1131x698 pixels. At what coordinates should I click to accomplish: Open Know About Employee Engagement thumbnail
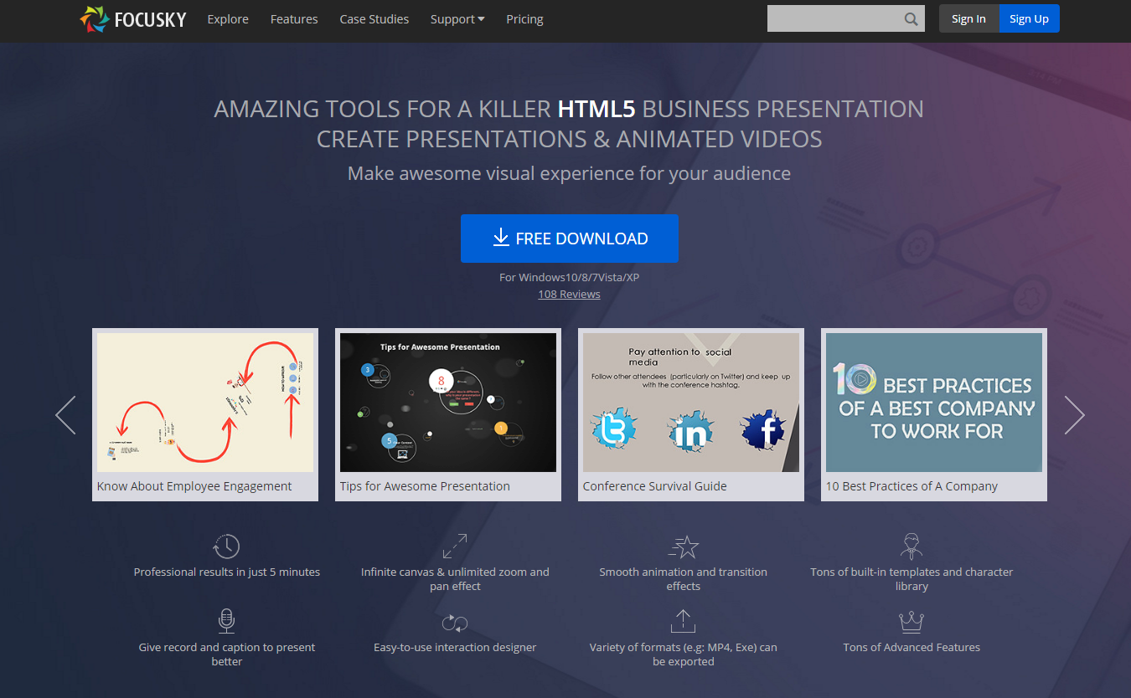point(205,403)
